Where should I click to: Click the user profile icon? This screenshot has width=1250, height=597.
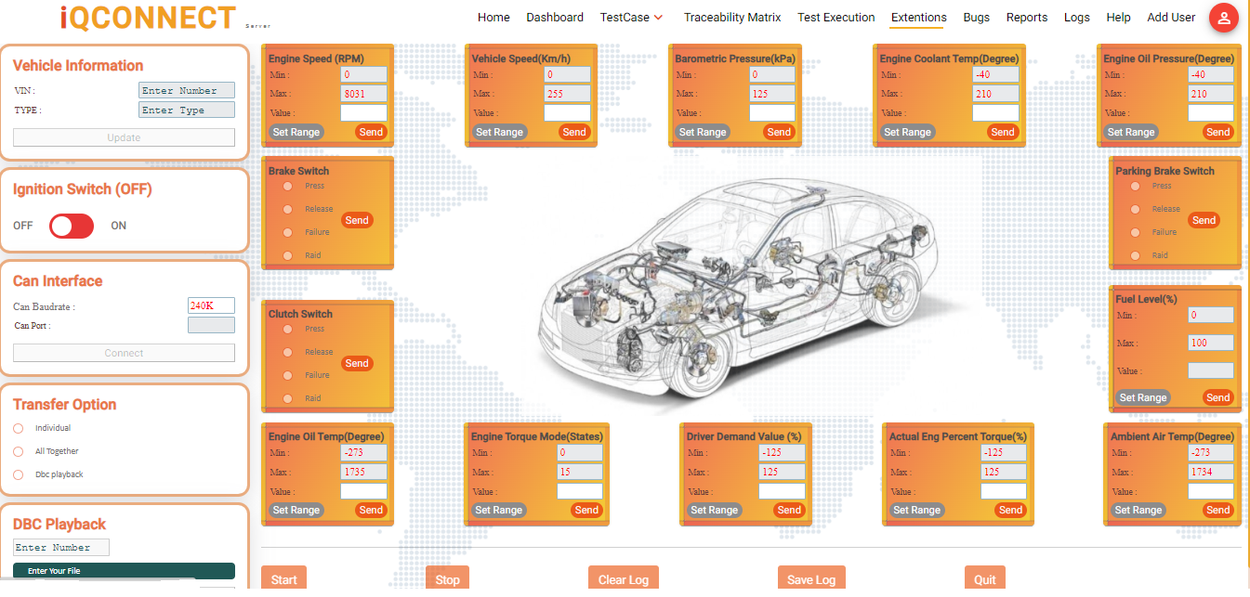click(x=1224, y=18)
